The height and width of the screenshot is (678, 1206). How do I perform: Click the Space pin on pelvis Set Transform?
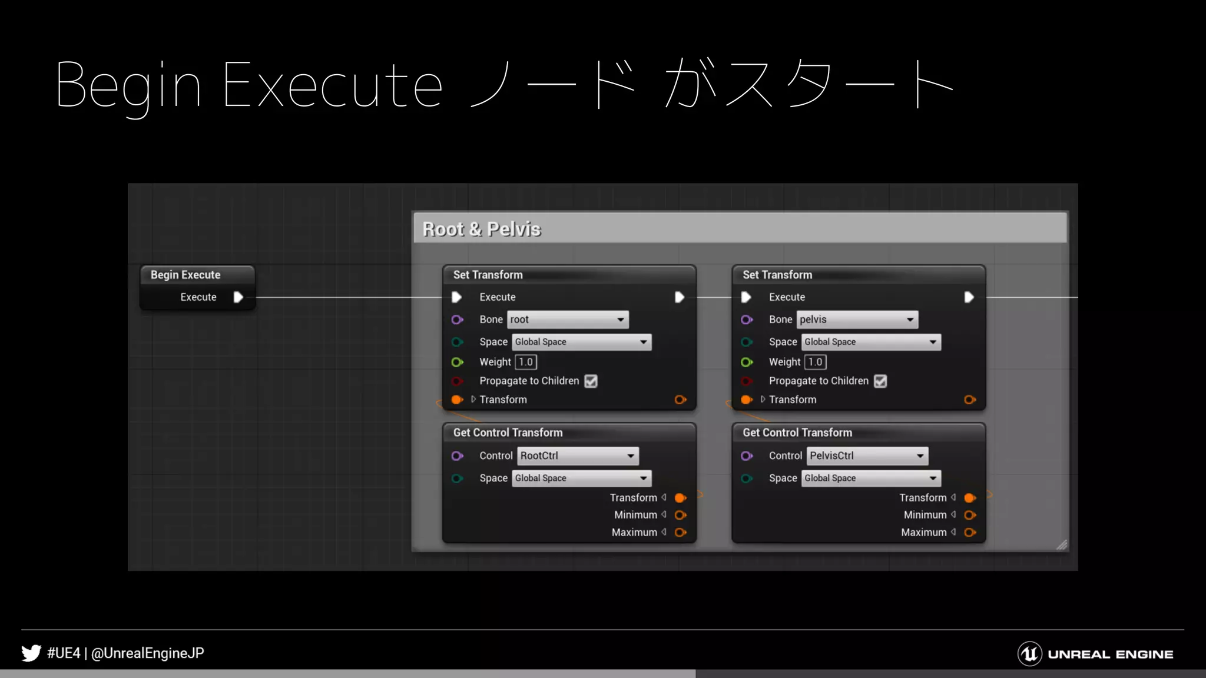(x=747, y=342)
